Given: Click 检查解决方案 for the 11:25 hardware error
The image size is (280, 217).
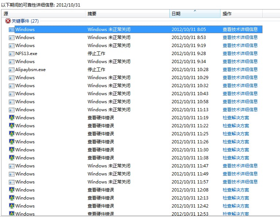Looking at the screenshot, I should point(236,134).
